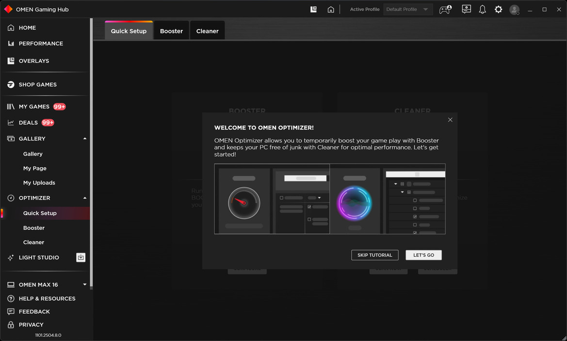Open the PRIVACY label
The height and width of the screenshot is (341, 567).
31,325
